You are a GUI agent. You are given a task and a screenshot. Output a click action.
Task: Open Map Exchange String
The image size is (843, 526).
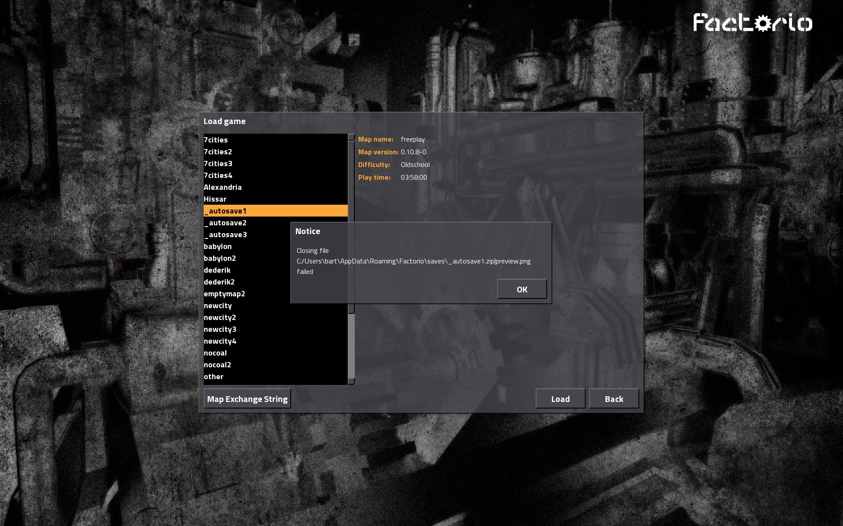coord(247,399)
